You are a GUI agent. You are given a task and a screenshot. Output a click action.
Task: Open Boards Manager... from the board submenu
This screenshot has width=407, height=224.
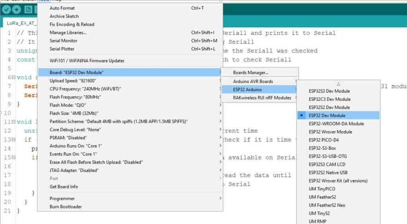point(250,73)
